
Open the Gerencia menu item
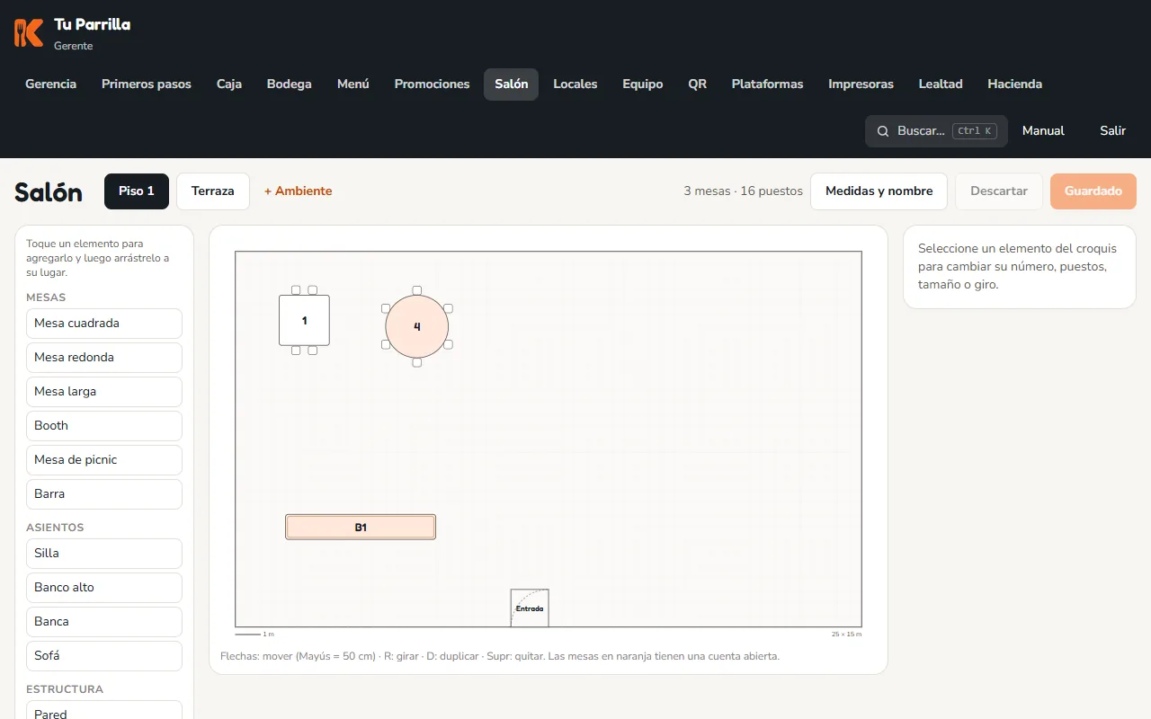coord(51,84)
